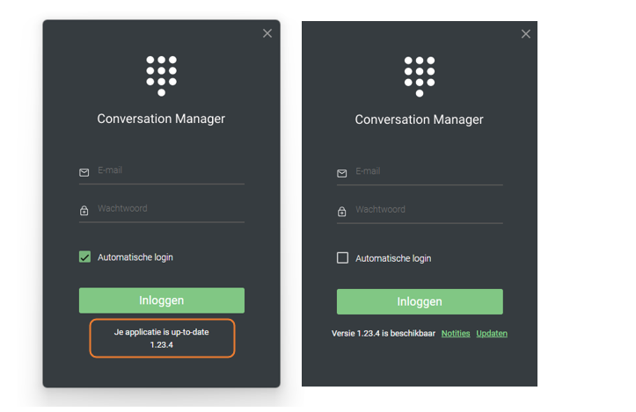Click the envelope icon in left login form
This screenshot has height=412, width=636.
84,172
